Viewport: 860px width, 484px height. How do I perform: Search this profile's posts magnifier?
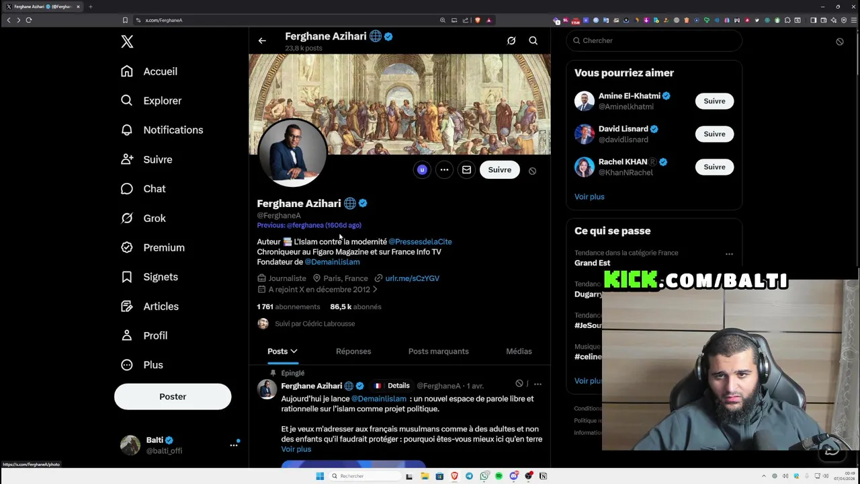coord(533,41)
